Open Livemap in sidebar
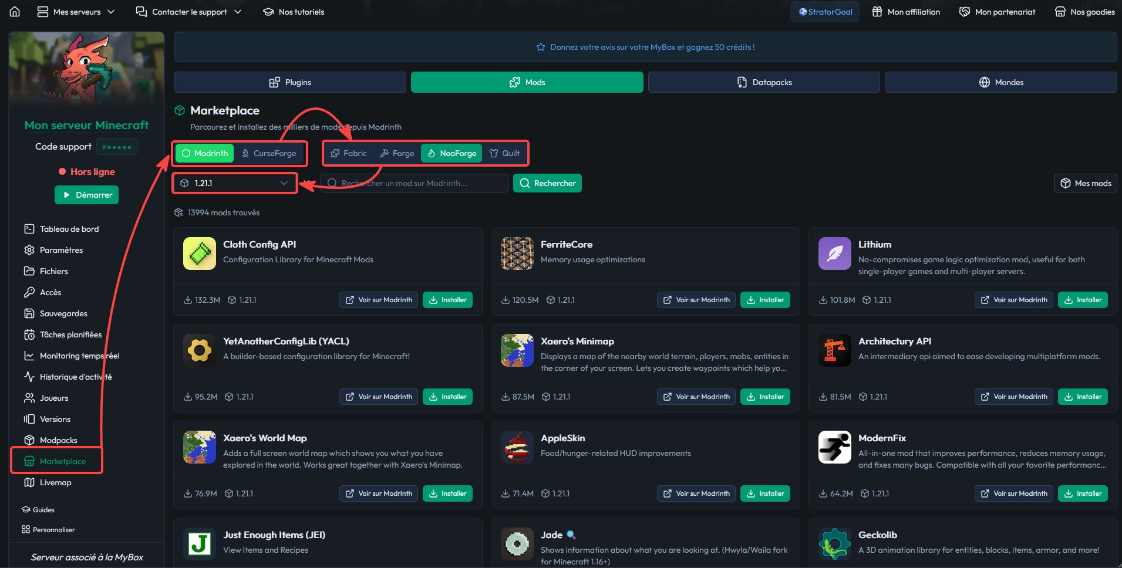1122x568 pixels. (x=48, y=482)
